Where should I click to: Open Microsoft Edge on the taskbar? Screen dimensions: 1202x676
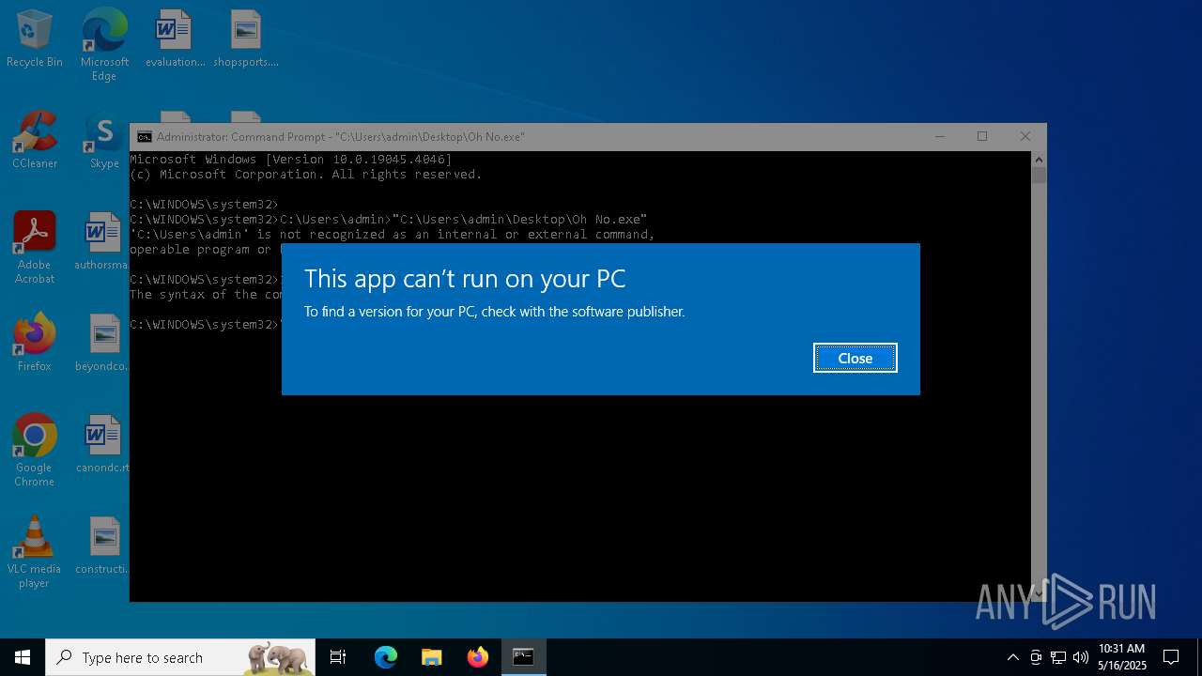(x=386, y=657)
